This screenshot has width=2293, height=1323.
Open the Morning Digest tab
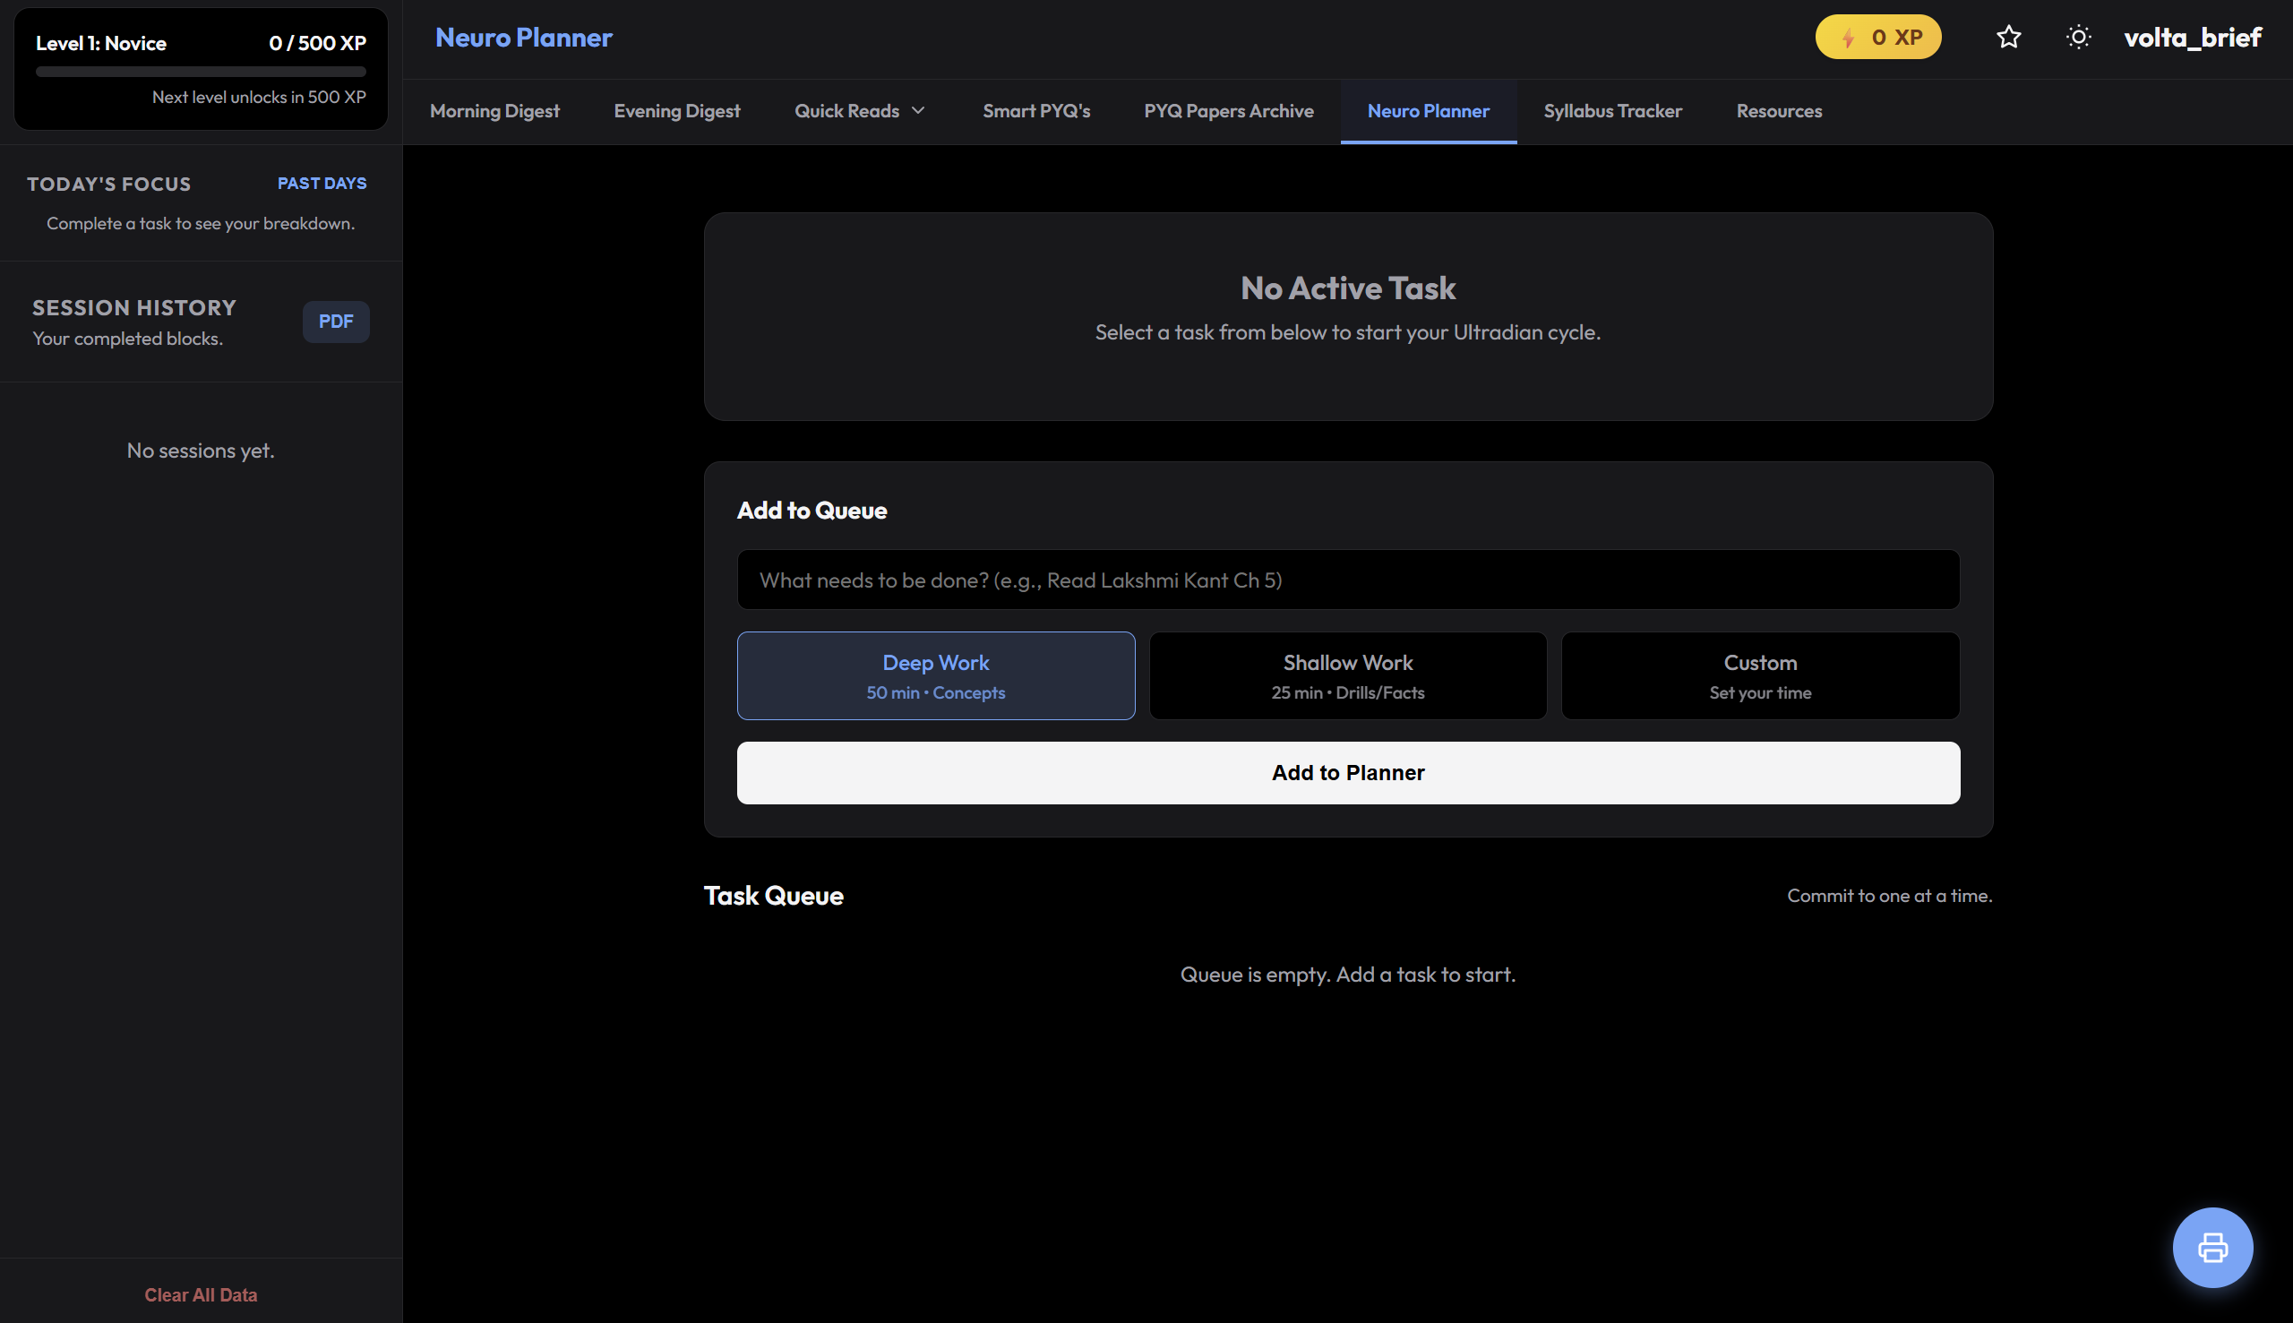point(494,111)
